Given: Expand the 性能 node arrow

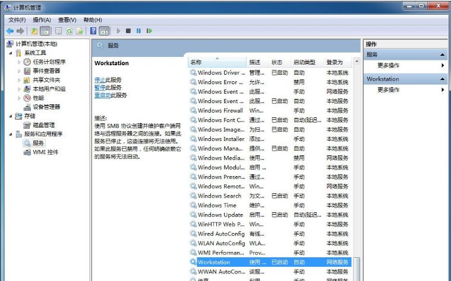Looking at the screenshot, I should (19, 98).
